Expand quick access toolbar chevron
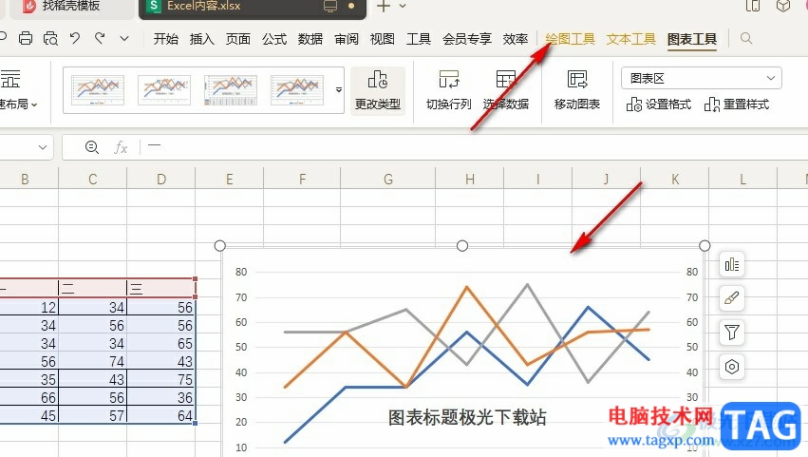Viewport: 808px width, 457px height. coord(124,38)
